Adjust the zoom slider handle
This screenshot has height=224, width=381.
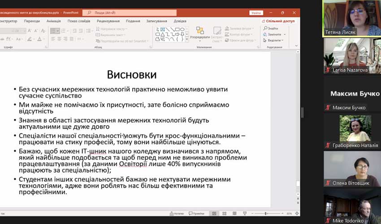pyautogui.click(x=266, y=213)
